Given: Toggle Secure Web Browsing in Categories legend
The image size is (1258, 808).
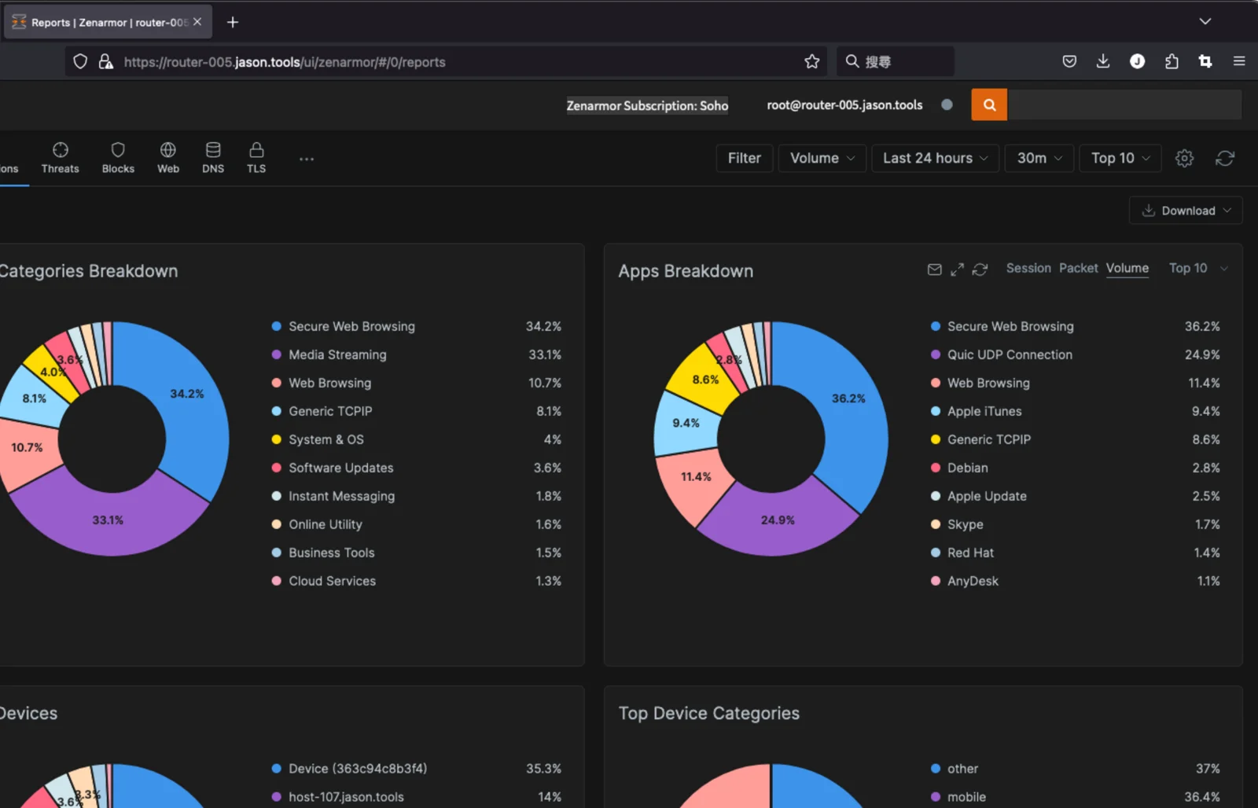Looking at the screenshot, I should click(x=417, y=326).
